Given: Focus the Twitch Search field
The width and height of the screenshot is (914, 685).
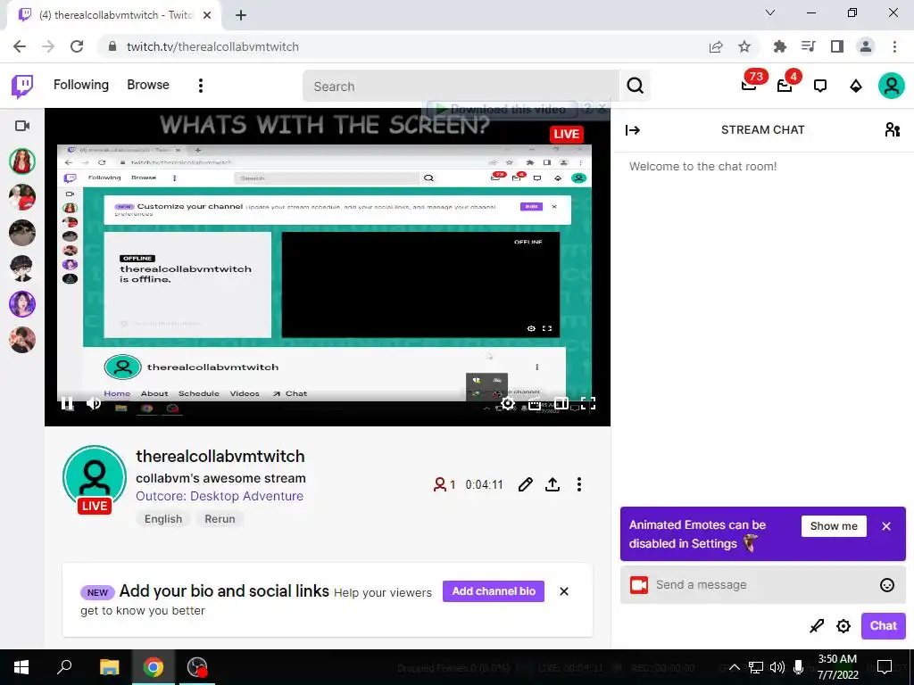Looking at the screenshot, I should click(461, 87).
